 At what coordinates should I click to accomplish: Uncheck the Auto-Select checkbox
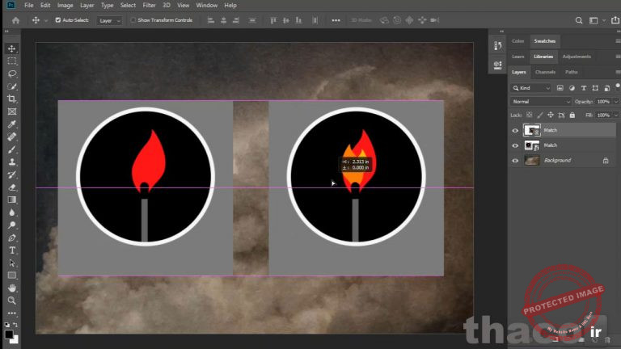57,19
